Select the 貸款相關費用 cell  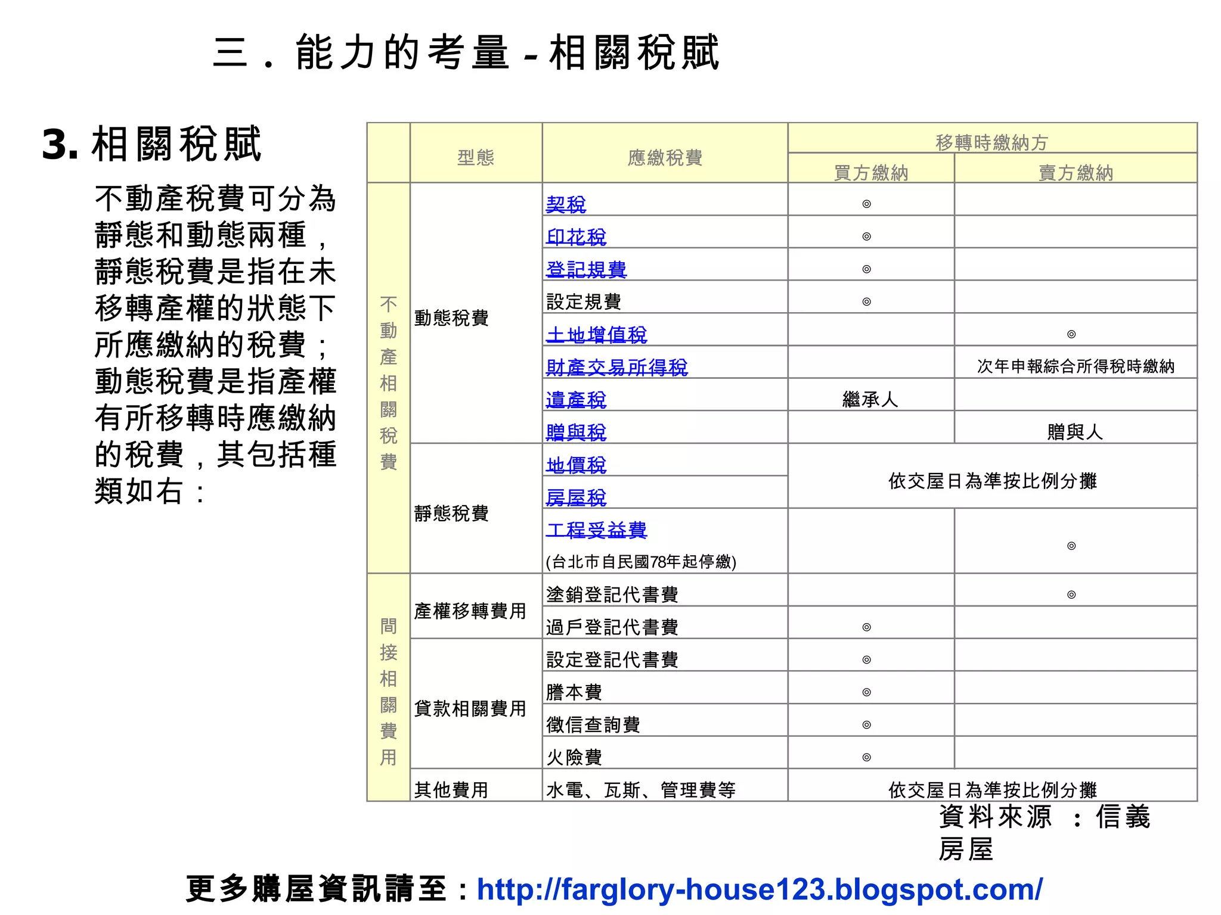(x=476, y=704)
